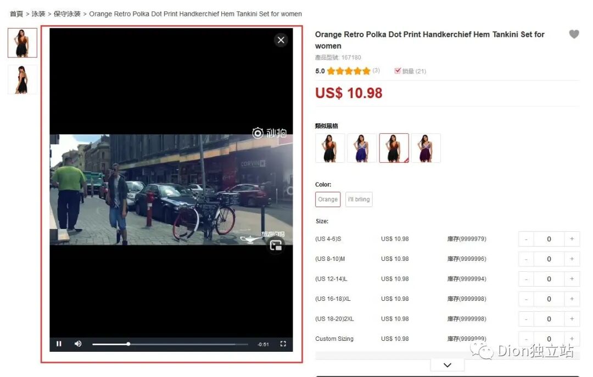
Task: Mute the video volume
Action: click(x=78, y=344)
